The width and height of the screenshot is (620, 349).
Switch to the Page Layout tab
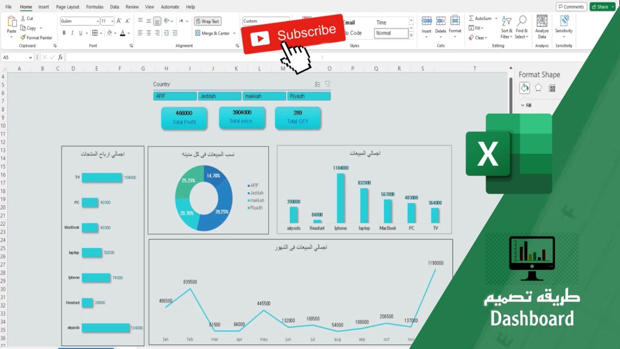[x=68, y=7]
